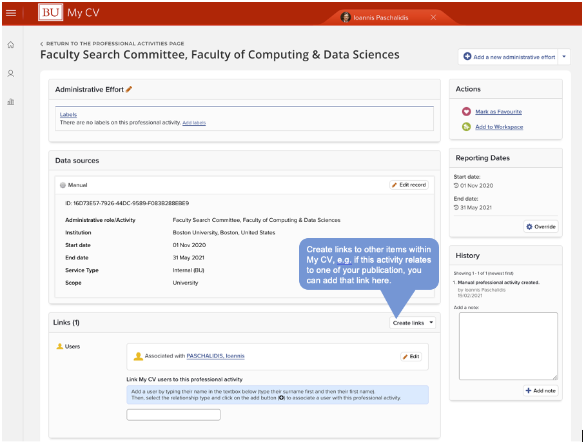The image size is (586, 444).
Task: Click pencil icon beside Administrative Effort
Action: (x=129, y=90)
